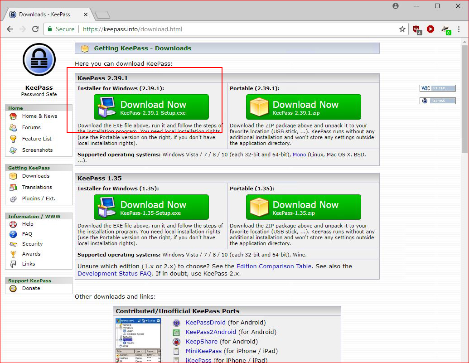Click the browser Forward arrow
The width and height of the screenshot is (469, 363).
tap(23, 29)
